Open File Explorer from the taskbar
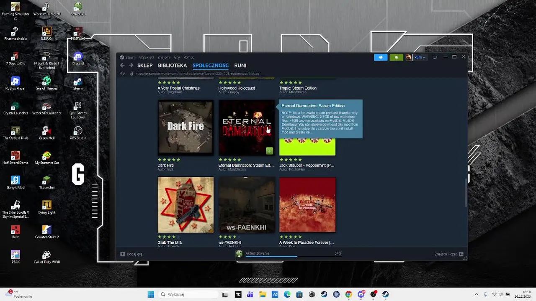This screenshot has height=301, width=536. coord(263,294)
